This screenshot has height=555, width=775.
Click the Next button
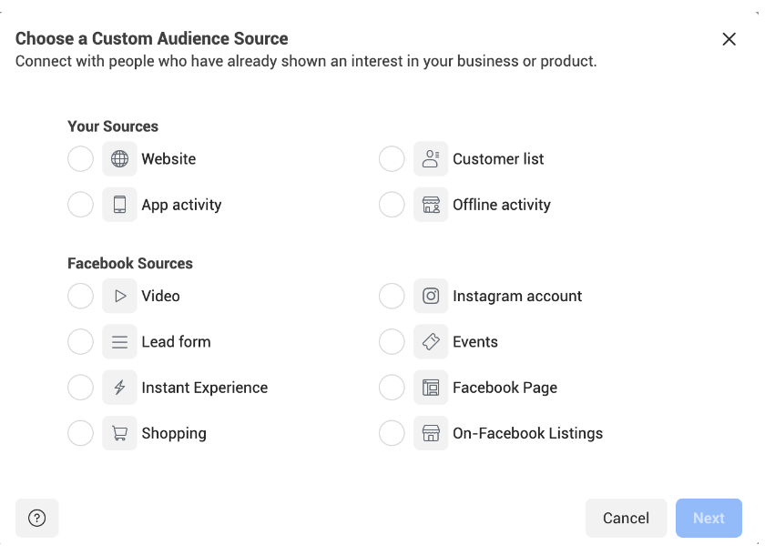point(709,518)
